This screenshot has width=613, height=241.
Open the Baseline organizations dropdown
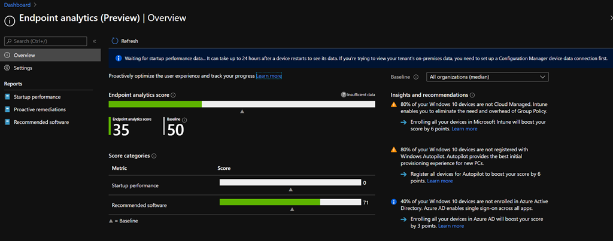click(x=487, y=77)
